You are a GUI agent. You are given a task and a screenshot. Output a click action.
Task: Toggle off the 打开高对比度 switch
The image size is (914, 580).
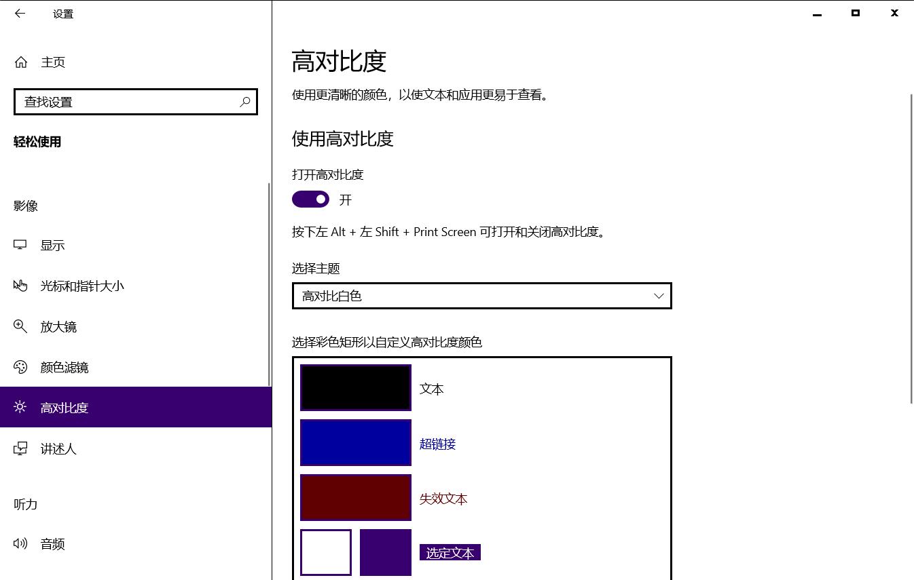pos(310,199)
